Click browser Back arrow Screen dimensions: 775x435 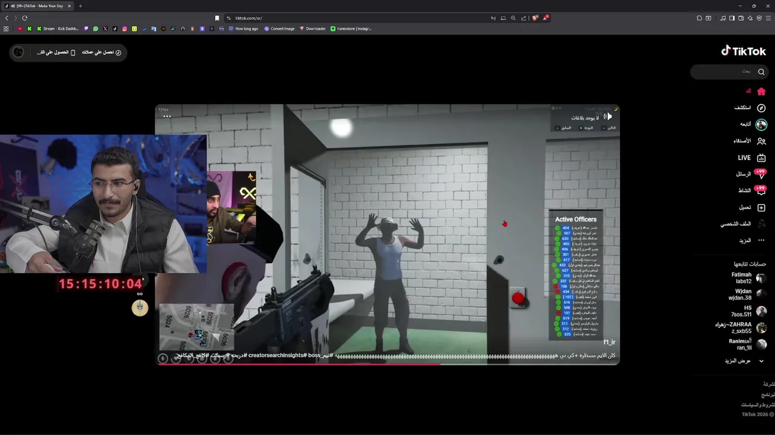pos(7,18)
